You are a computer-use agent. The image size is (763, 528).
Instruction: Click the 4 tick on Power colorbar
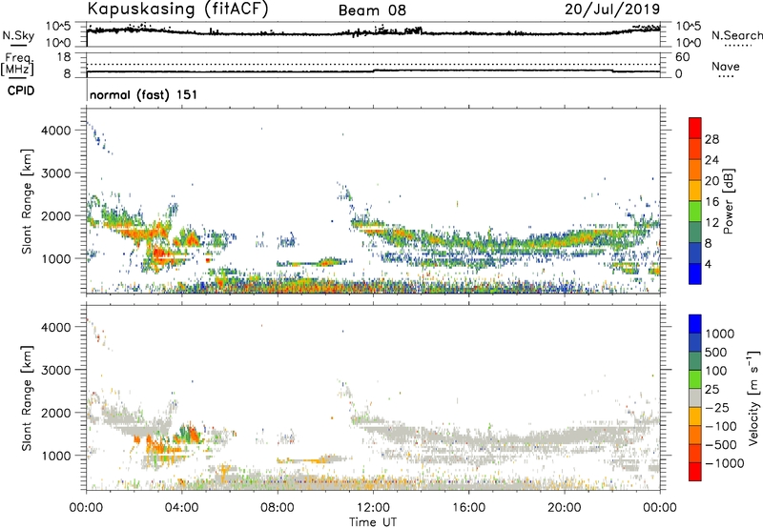pos(709,264)
